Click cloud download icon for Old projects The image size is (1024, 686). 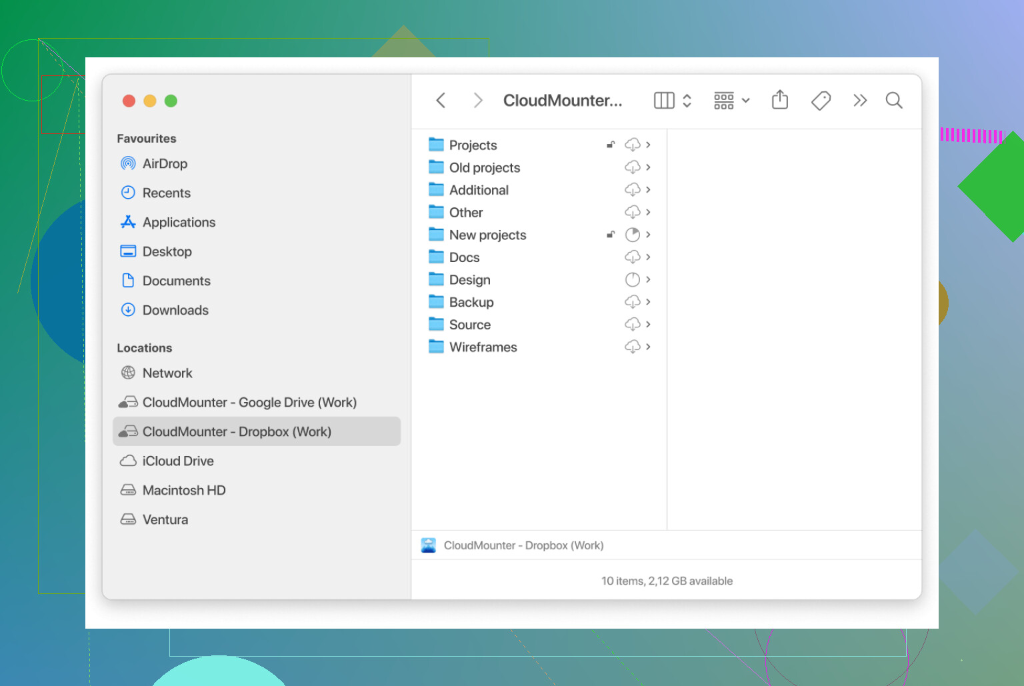point(633,167)
